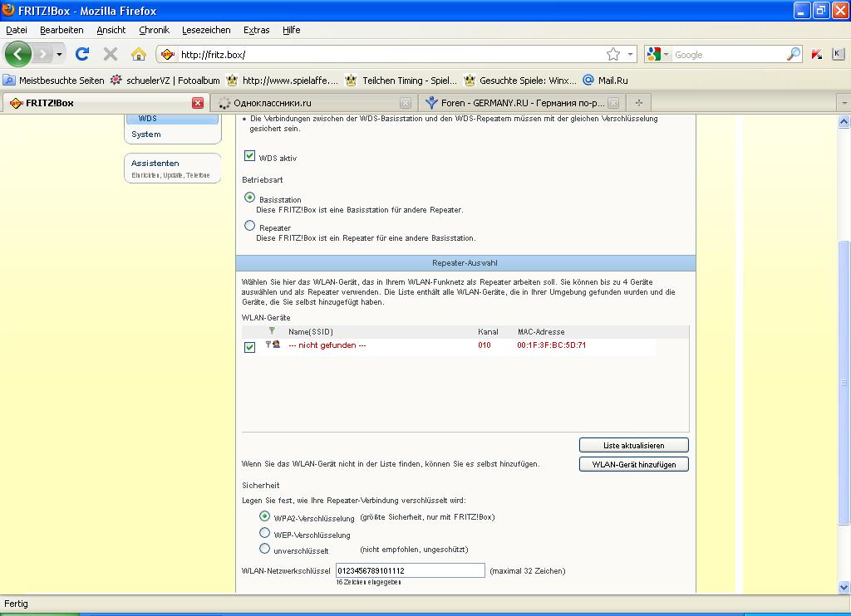This screenshot has height=616, width=851.
Task: Close the Foren - GERMANY.RU tab
Action: click(x=613, y=103)
